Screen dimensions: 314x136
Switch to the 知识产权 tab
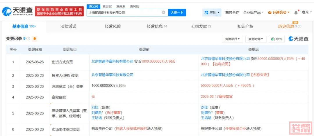tap(245, 26)
